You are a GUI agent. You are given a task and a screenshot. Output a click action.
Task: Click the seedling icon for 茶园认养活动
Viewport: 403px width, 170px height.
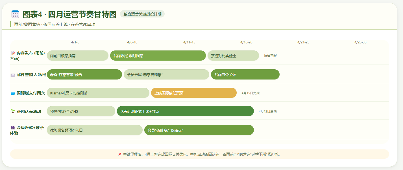13,111
